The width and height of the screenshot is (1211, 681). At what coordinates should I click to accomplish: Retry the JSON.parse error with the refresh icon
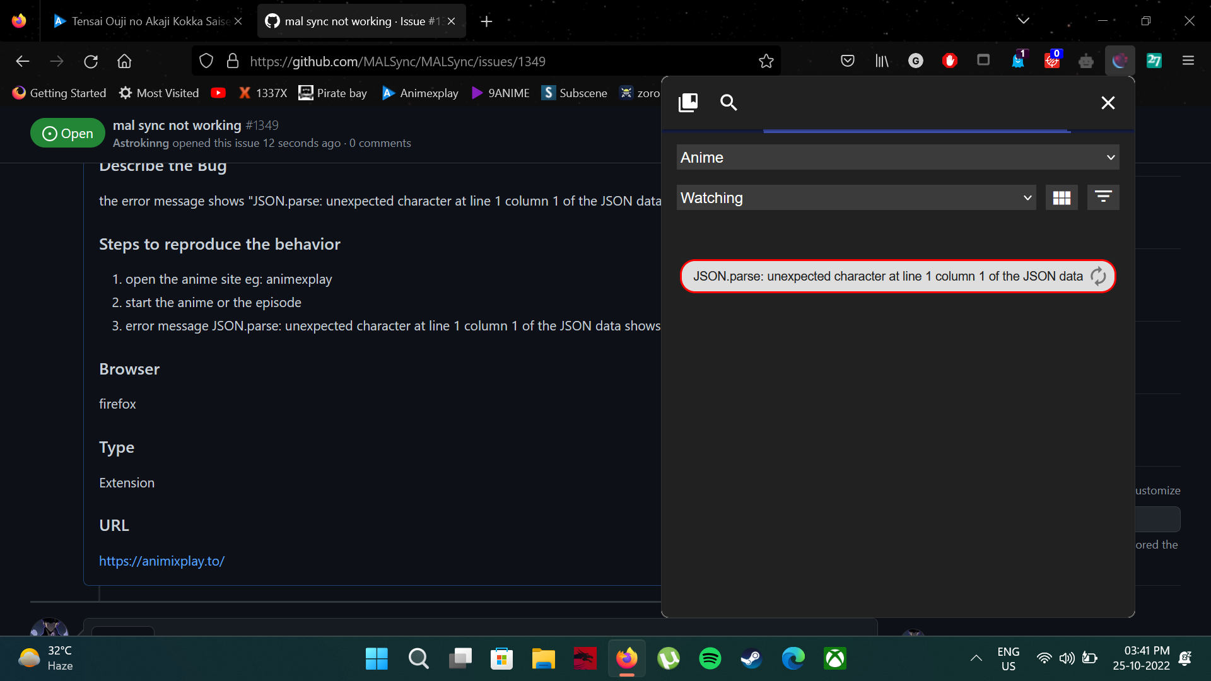(1098, 276)
